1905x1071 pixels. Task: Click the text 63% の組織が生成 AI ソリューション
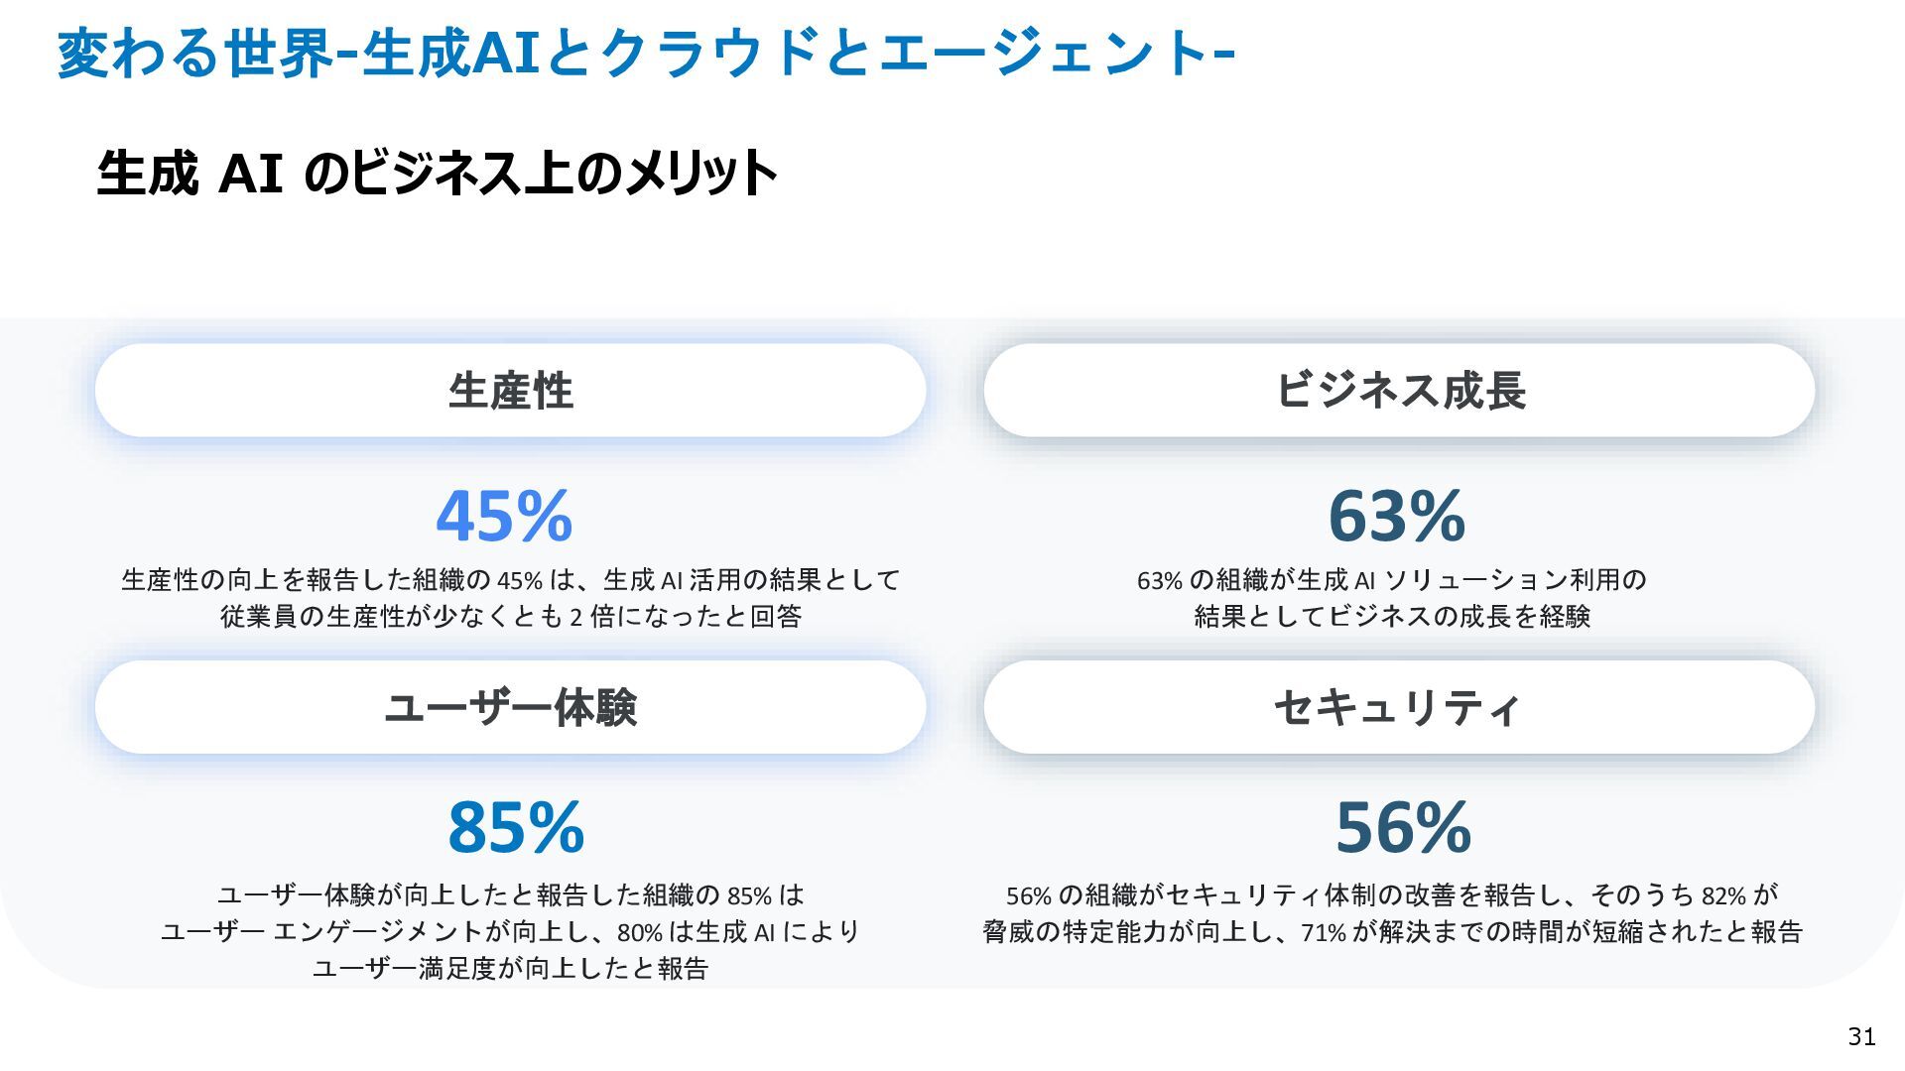(1392, 579)
